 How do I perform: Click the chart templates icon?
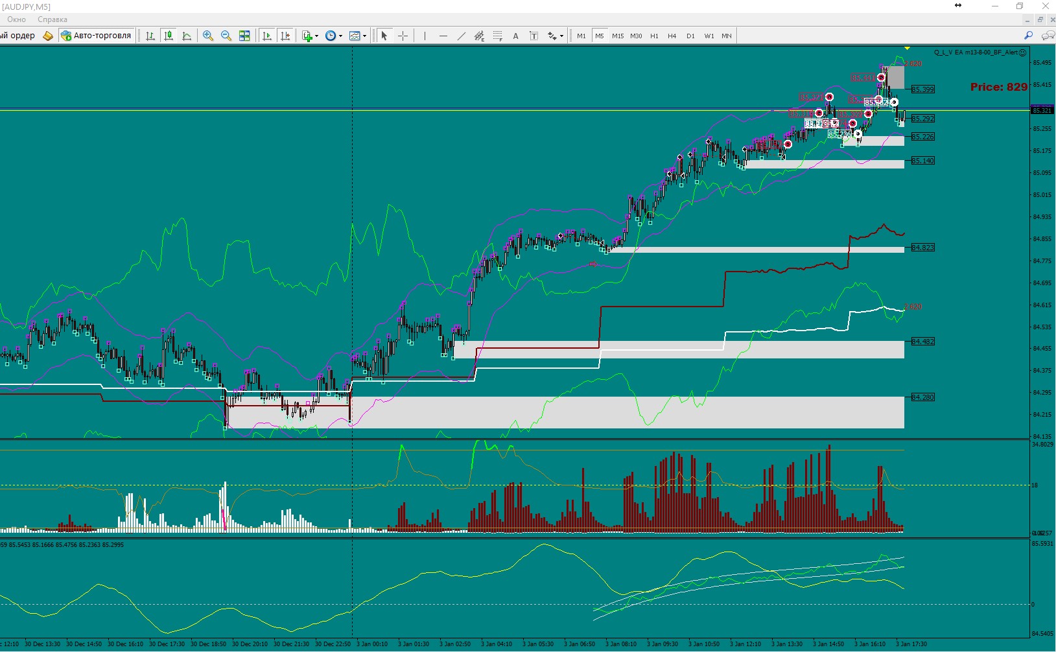[x=355, y=36]
